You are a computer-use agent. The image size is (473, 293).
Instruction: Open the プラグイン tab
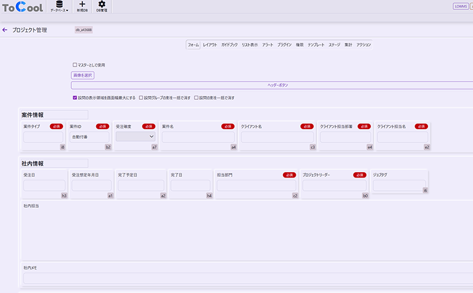tap(285, 44)
